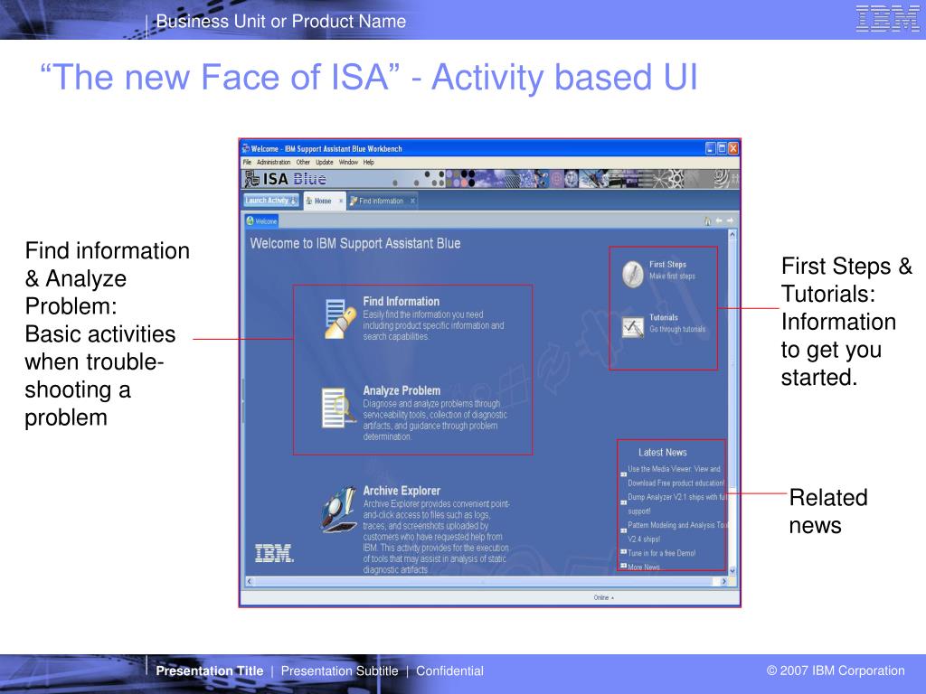
Task: Click the Archive Explorer icon
Action: click(338, 510)
